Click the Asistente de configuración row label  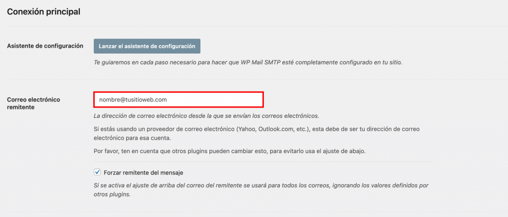coord(45,46)
